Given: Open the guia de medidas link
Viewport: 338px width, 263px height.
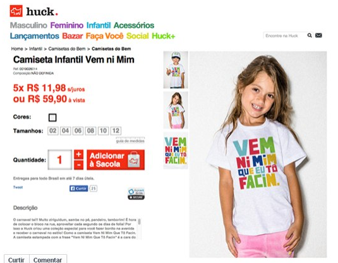Looking at the screenshot, I should click(x=130, y=141).
